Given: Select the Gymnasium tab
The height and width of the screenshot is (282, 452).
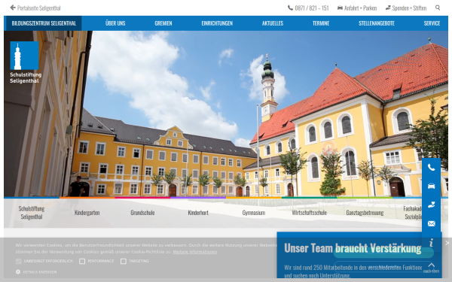Looking at the screenshot, I should point(254,213).
